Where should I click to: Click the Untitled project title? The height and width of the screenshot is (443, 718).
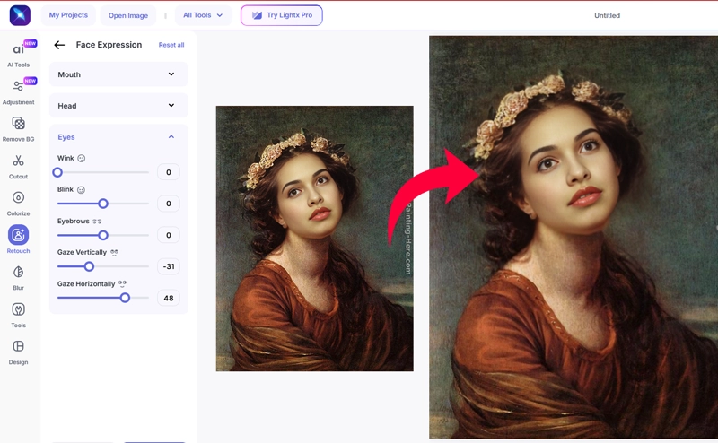tap(608, 15)
